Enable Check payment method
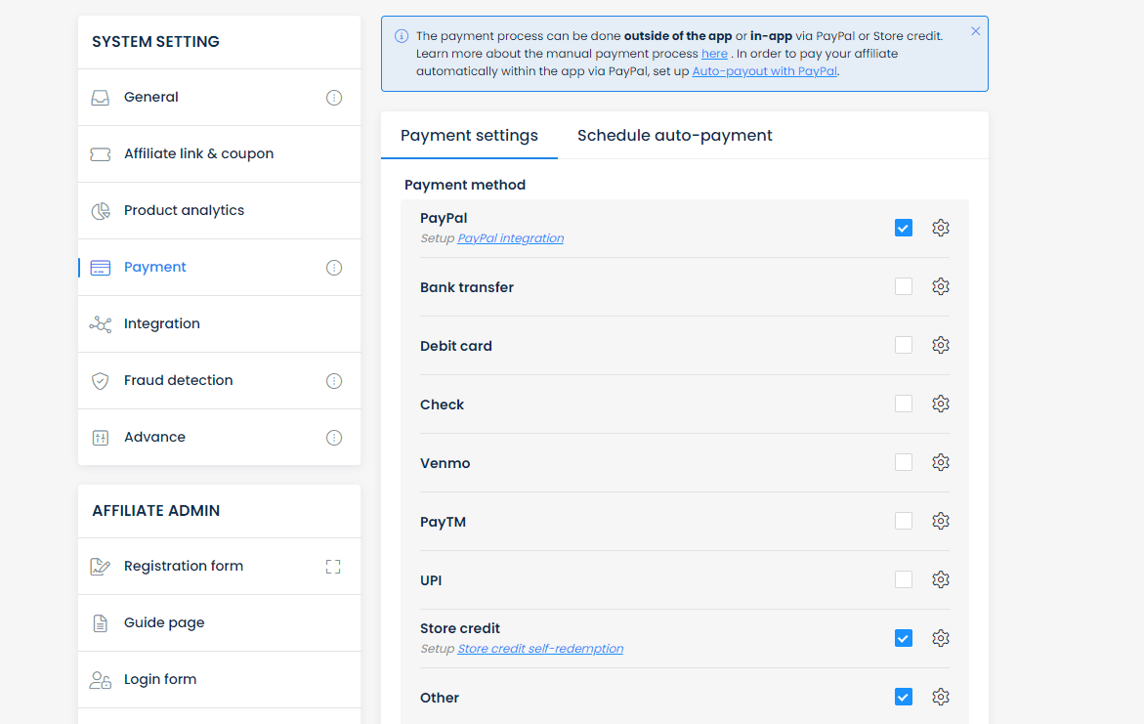This screenshot has height=724, width=1144. point(904,404)
